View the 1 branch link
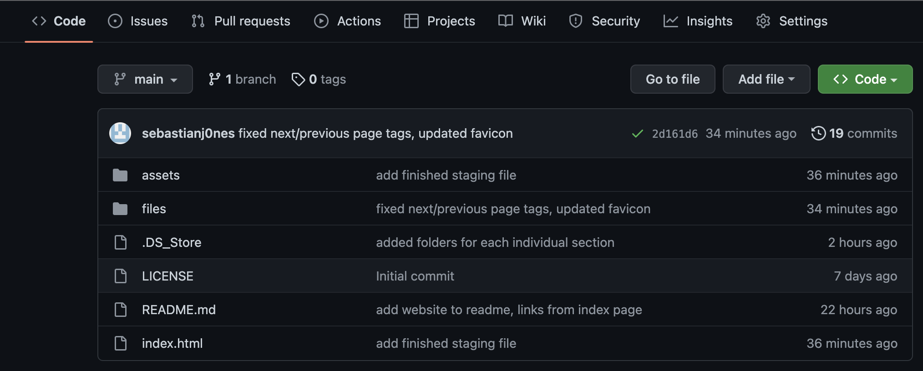 (x=242, y=79)
